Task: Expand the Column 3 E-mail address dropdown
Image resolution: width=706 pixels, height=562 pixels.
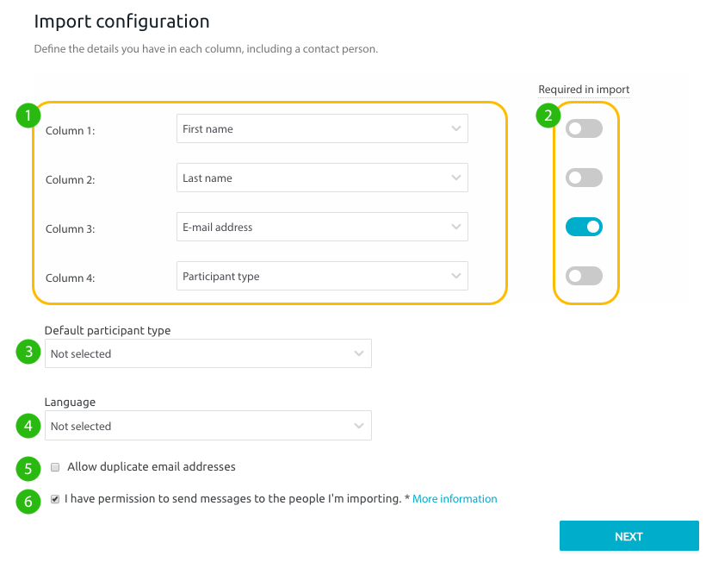Action: pyautogui.click(x=322, y=226)
